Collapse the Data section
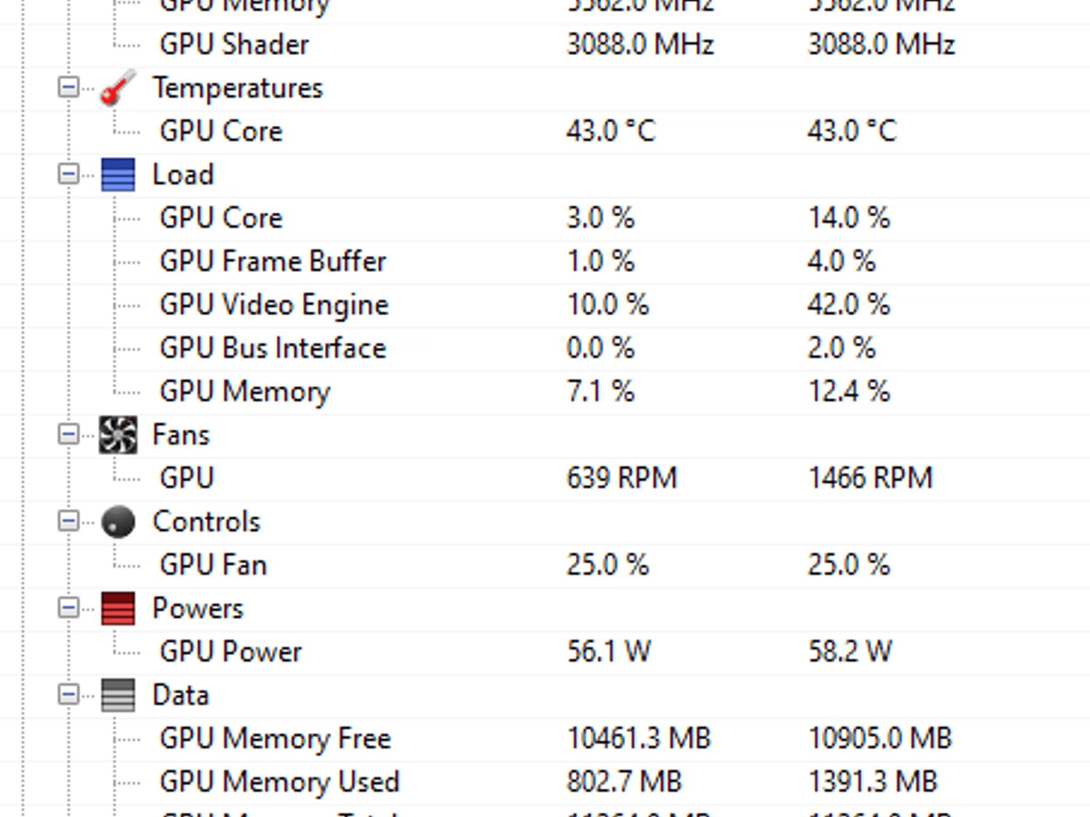 (68, 695)
